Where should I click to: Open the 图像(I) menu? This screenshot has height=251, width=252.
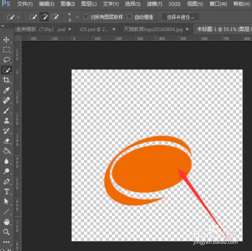point(68,4)
